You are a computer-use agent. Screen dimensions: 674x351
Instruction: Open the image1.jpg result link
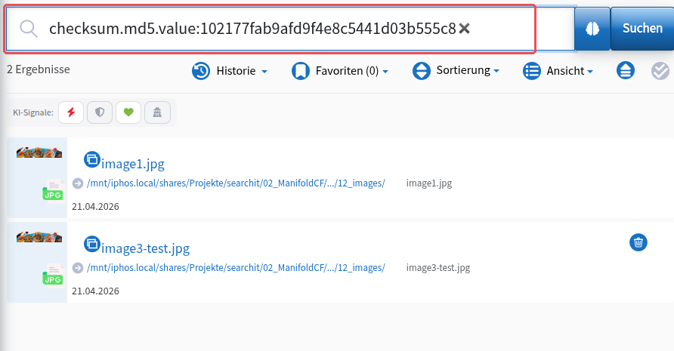coord(133,164)
